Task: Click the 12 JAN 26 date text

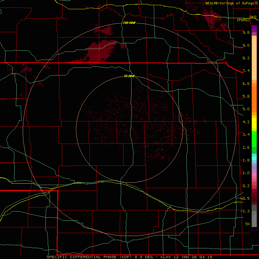Action: click(x=186, y=257)
